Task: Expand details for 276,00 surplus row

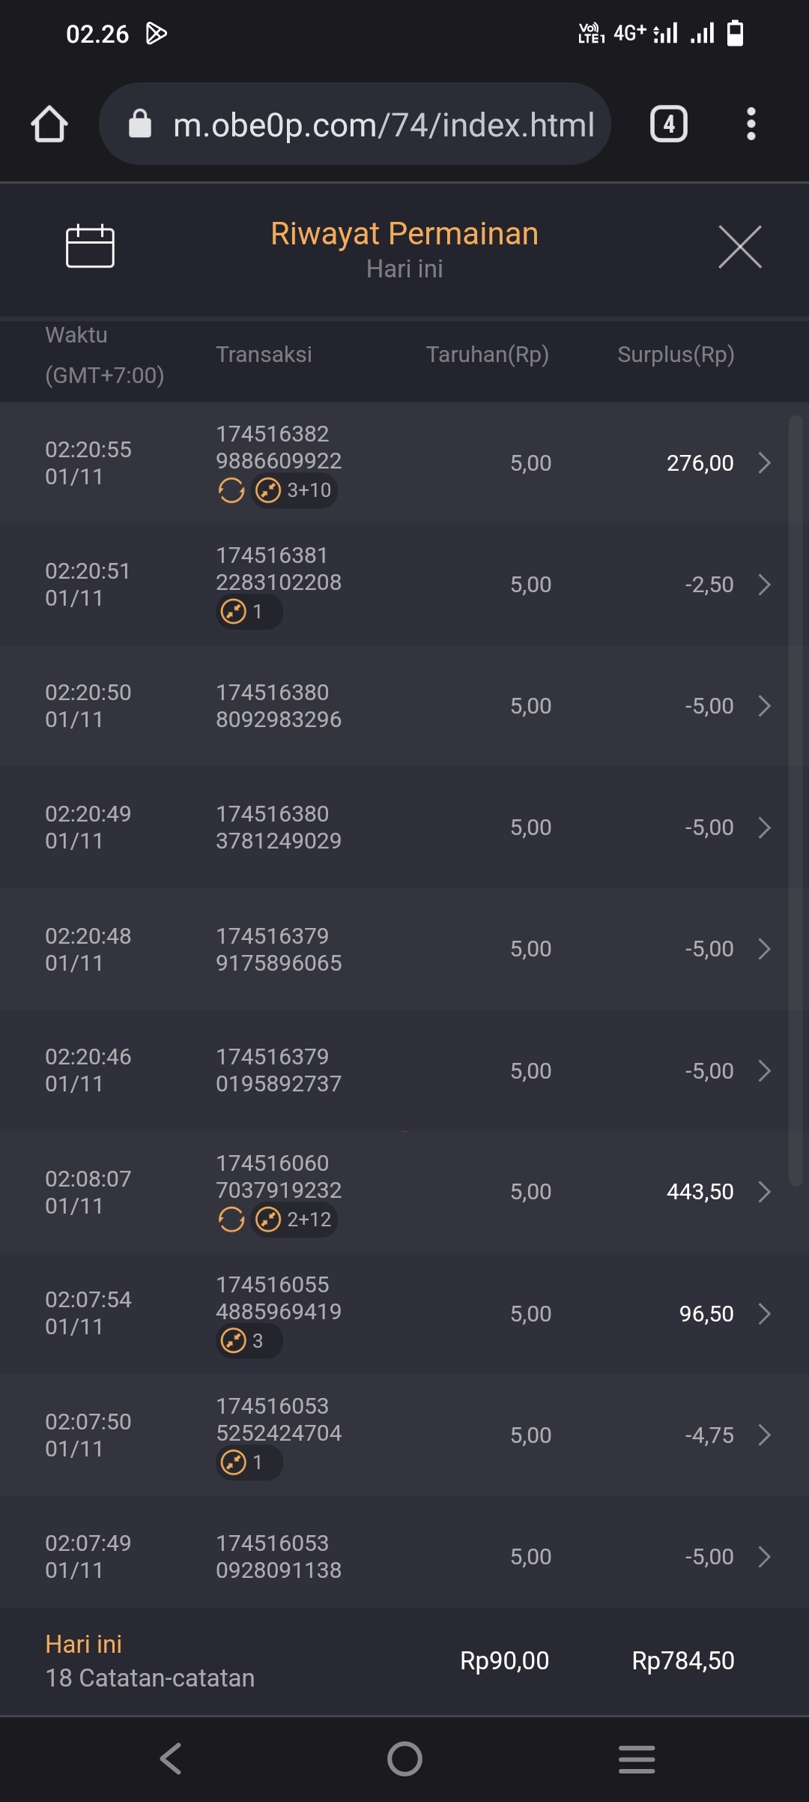Action: click(764, 462)
